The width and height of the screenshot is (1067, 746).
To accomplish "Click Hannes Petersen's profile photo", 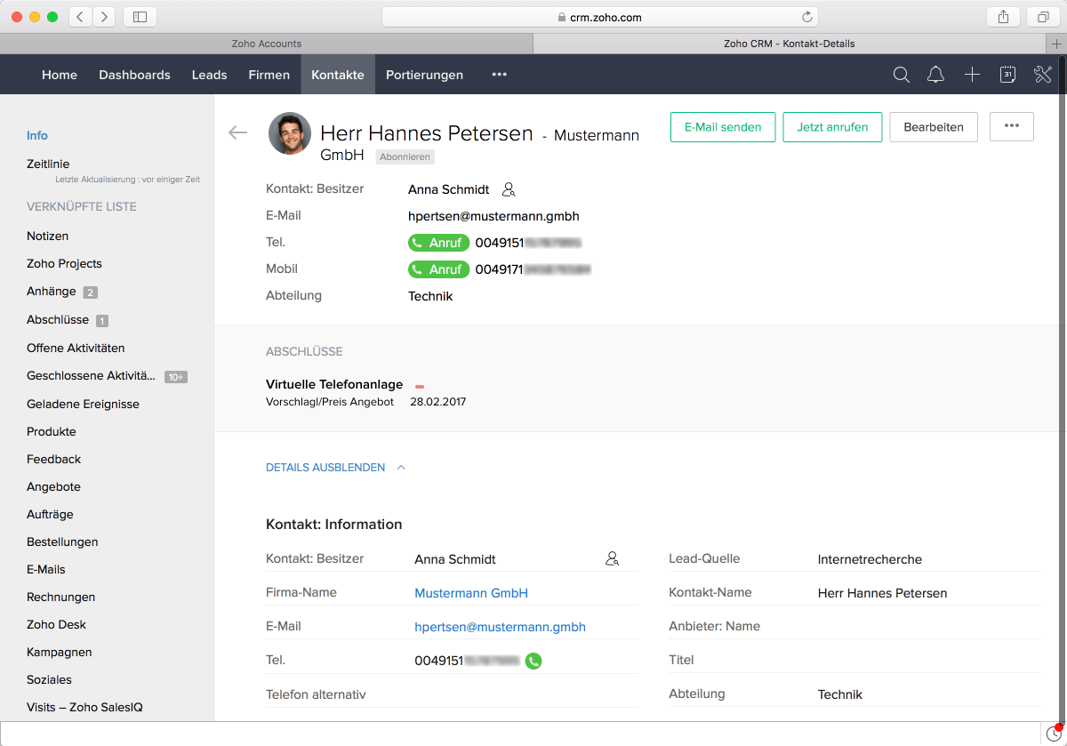I will tap(290, 134).
